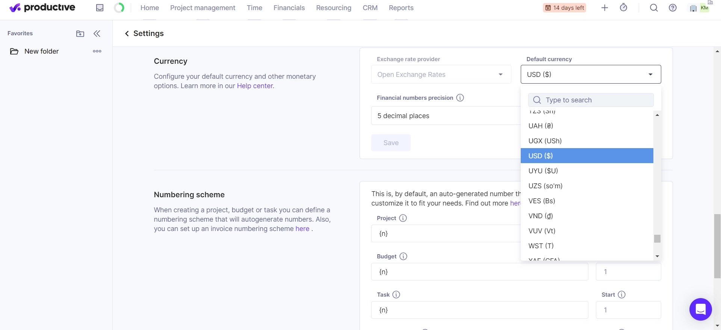
Task: Open the Exchange rate provider dropdown
Action: coord(441,75)
